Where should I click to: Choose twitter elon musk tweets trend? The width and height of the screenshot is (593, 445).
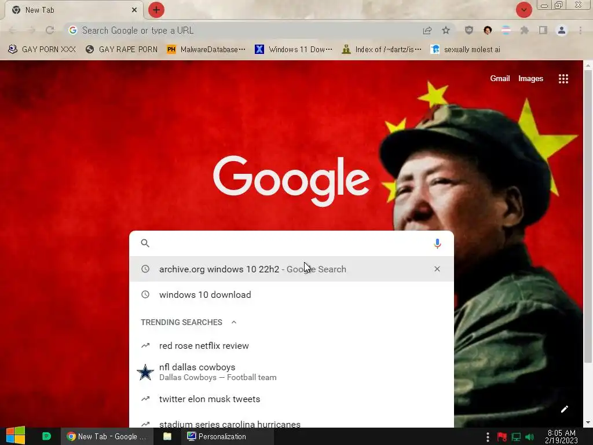(x=291, y=399)
